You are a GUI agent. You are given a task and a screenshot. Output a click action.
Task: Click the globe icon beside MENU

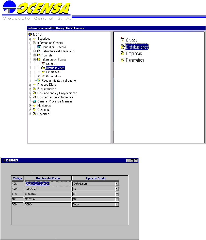point(30,34)
